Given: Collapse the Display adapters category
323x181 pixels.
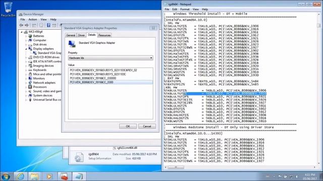Looking at the screenshot, I should tap(26, 49).
